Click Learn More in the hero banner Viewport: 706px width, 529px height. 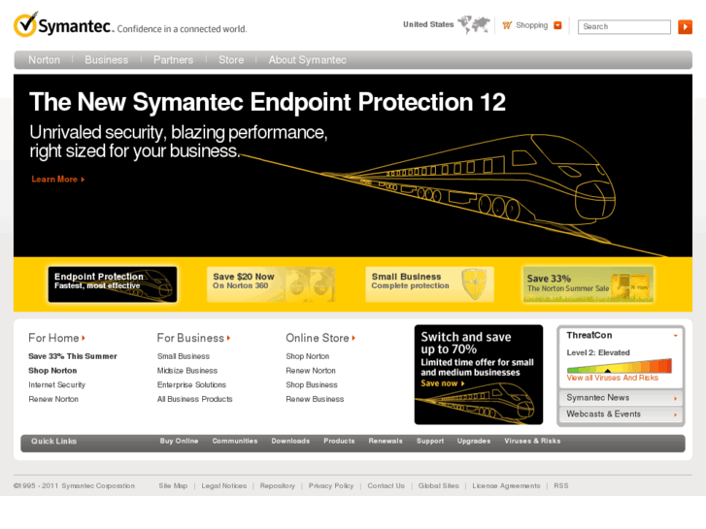57,180
